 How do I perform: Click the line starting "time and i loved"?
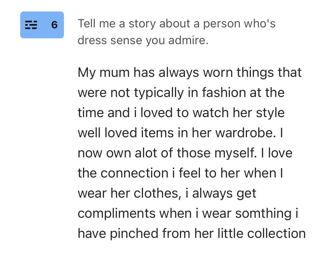pos(181,113)
